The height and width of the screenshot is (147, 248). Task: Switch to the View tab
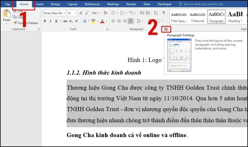(147, 4)
